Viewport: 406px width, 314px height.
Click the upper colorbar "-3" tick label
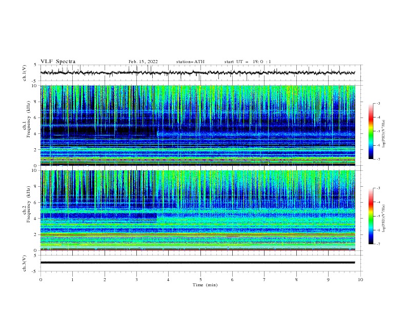[x=378, y=103]
